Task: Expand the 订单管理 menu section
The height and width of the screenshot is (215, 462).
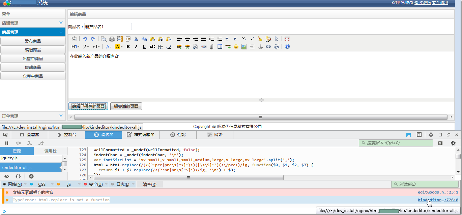Action: 61,116
